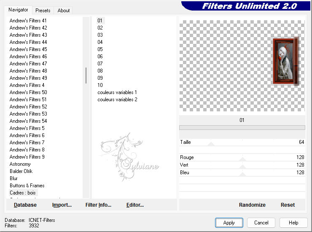Select Andrew's Filters 50 category
The height and width of the screenshot is (232, 312).
pyautogui.click(x=28, y=92)
